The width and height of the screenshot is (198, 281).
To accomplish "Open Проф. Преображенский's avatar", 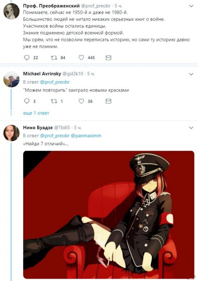I will coord(12,11).
